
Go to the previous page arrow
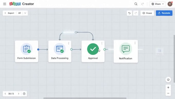point(5,94)
